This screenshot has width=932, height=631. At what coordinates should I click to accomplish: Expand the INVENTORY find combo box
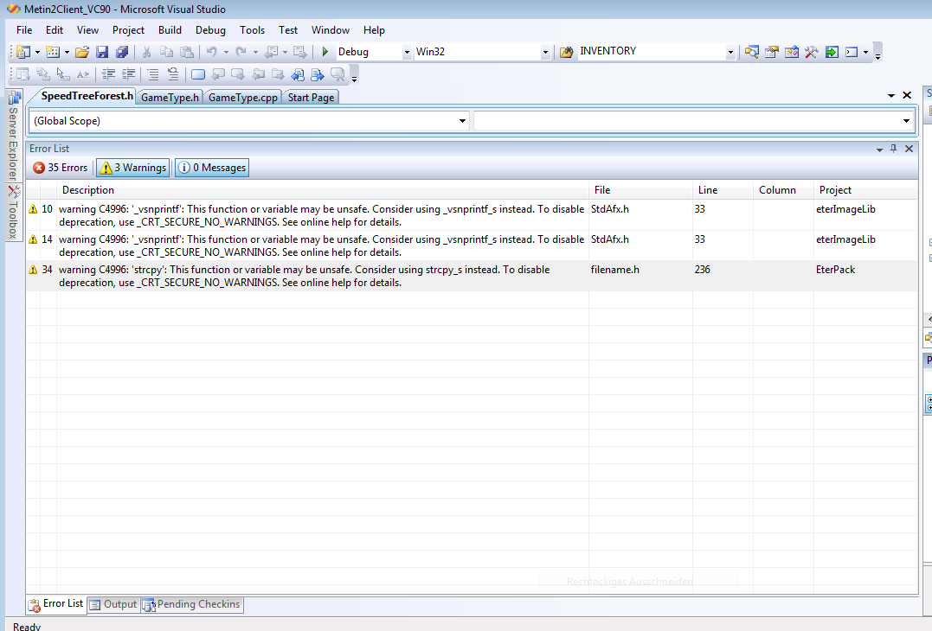point(730,52)
